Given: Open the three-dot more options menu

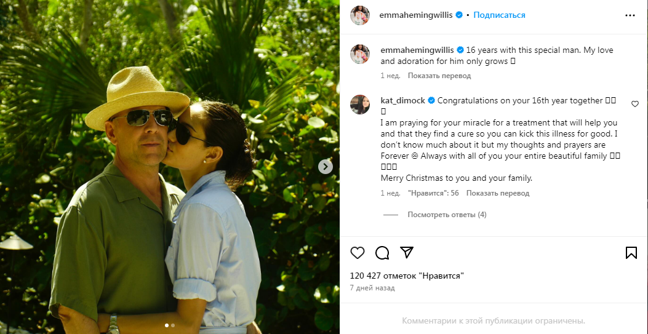Looking at the screenshot, I should pyautogui.click(x=630, y=15).
